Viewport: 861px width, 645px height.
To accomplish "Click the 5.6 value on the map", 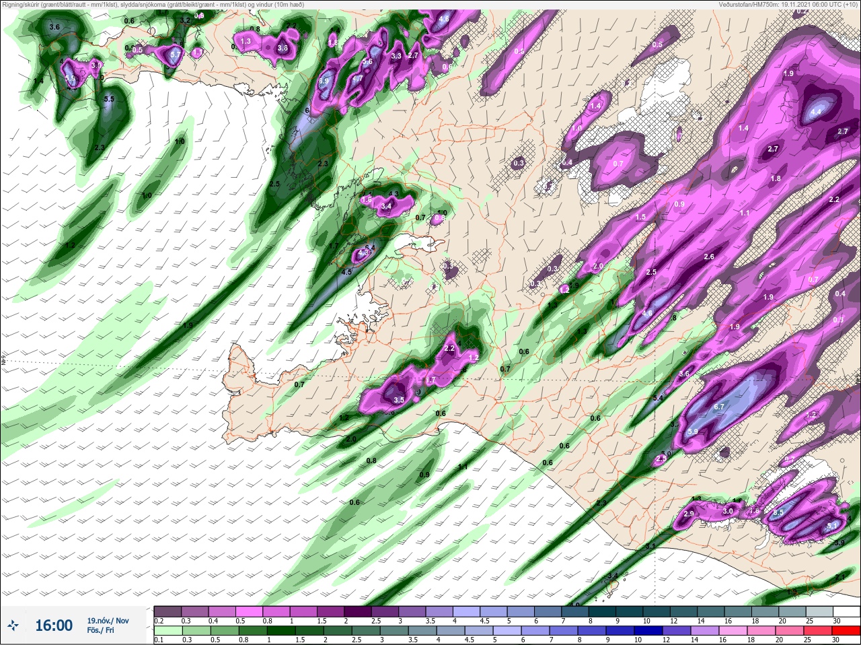I will (367, 61).
